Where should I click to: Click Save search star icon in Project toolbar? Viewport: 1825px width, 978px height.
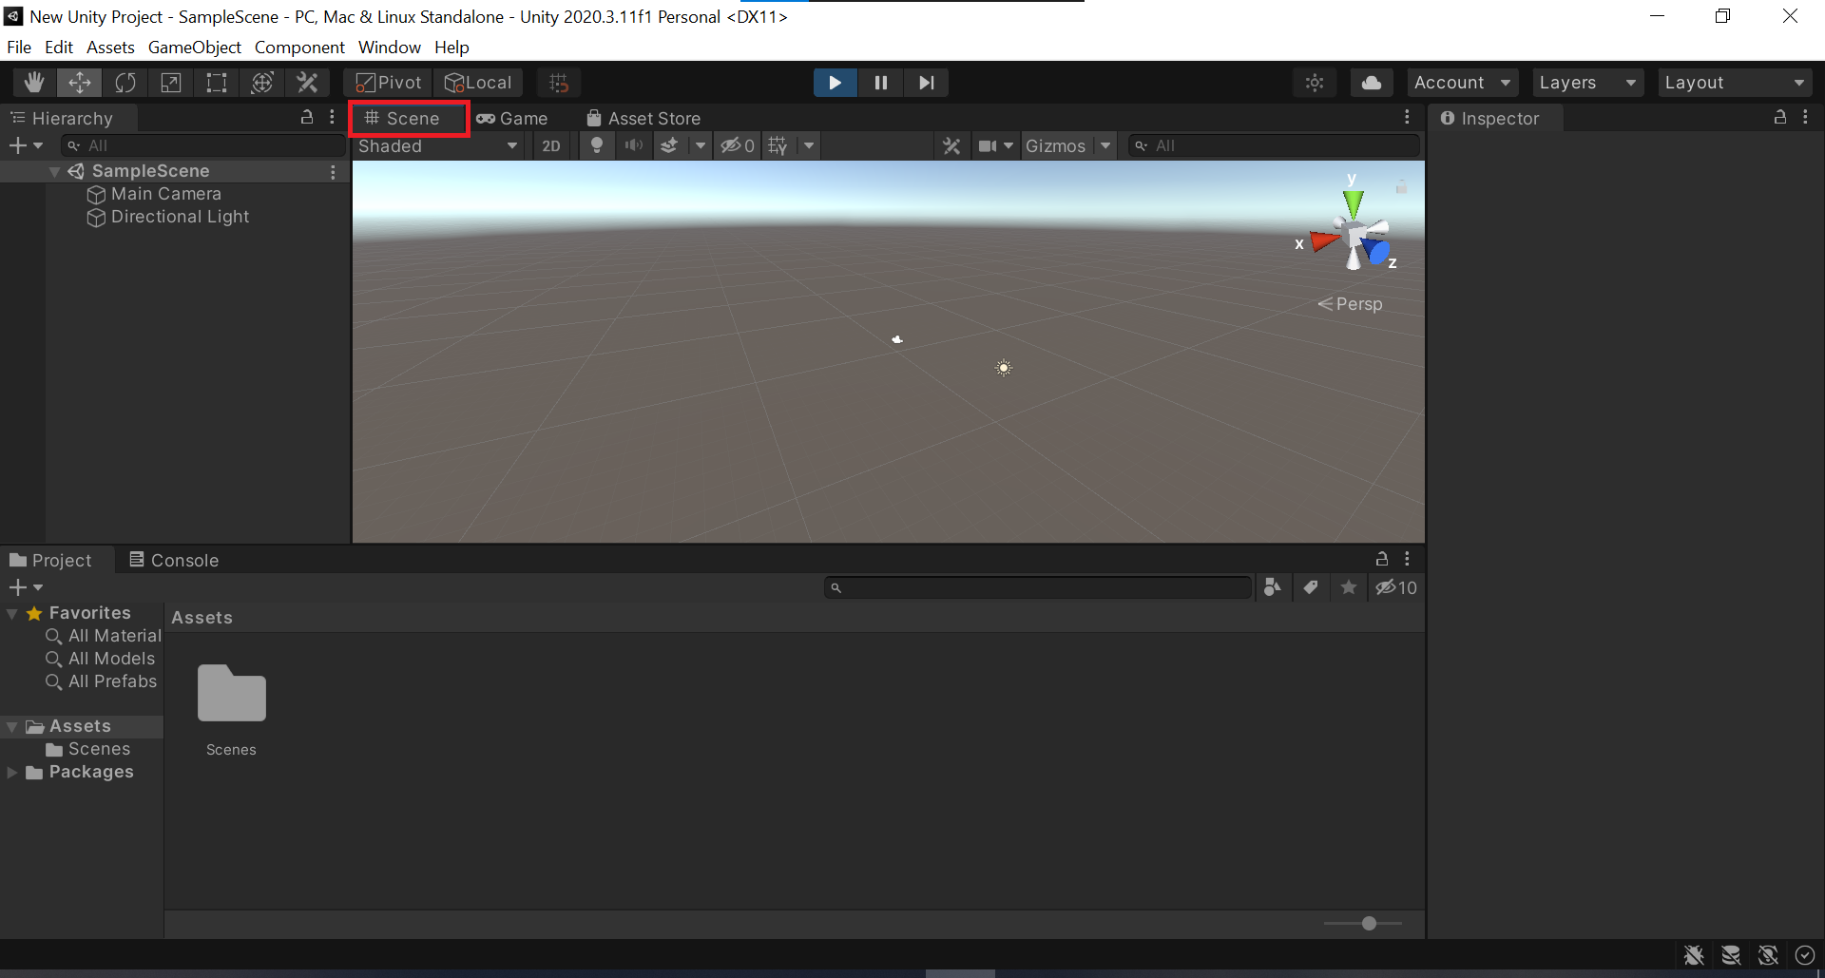point(1349,587)
